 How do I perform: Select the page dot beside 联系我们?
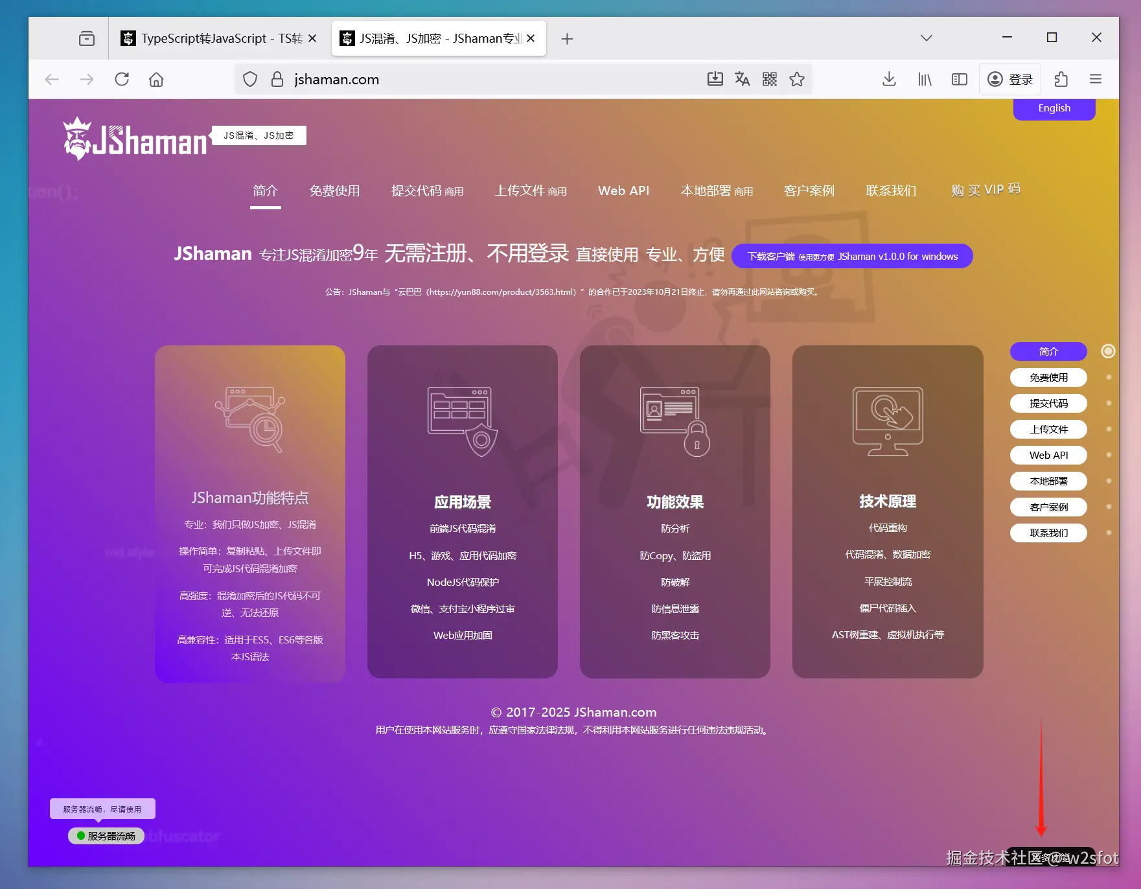click(1109, 533)
